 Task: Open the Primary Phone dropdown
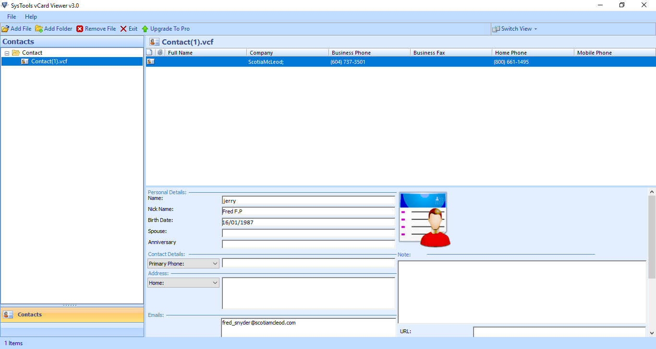click(x=183, y=264)
